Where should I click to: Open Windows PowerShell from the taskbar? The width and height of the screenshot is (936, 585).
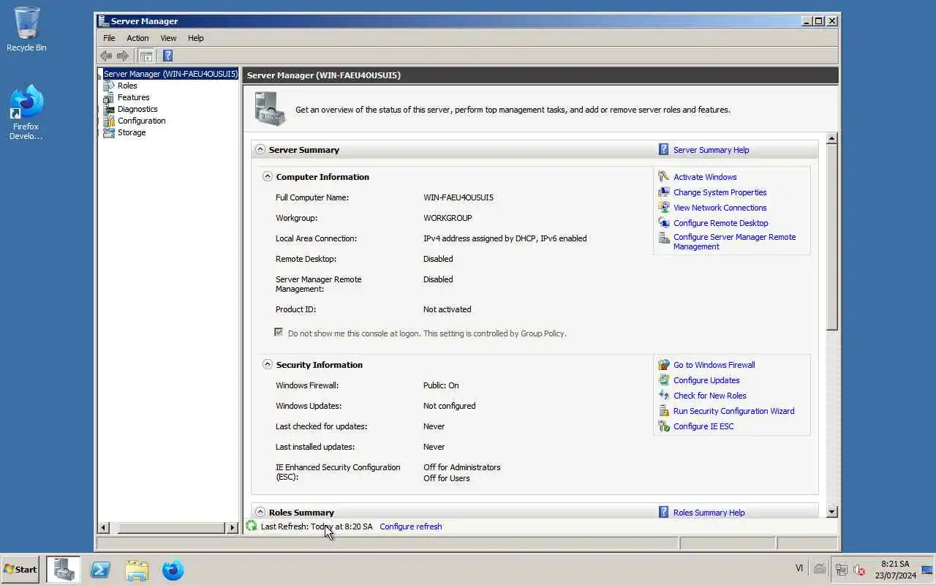pos(100,570)
